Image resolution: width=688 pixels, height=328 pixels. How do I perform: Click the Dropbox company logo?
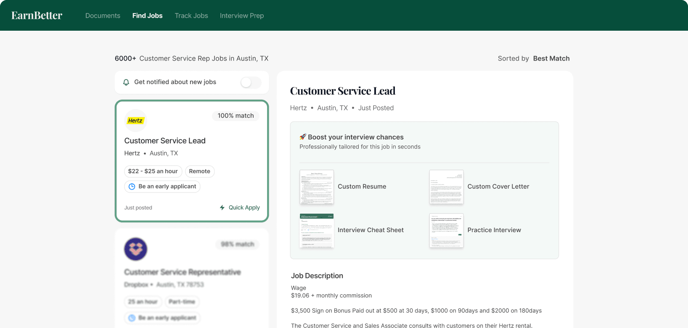135,249
